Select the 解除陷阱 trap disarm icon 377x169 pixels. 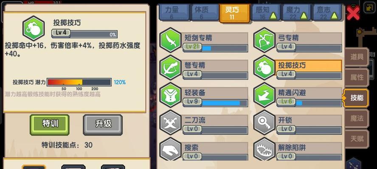click(x=264, y=150)
